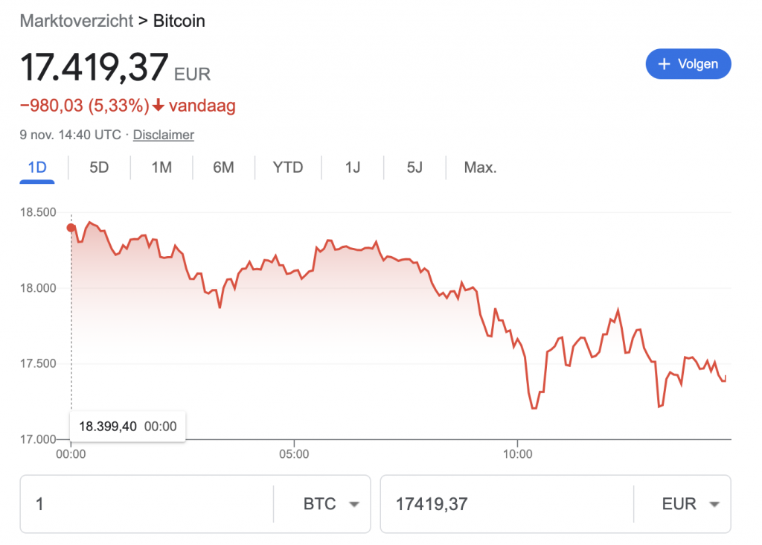Go to Marktoverzicht breadcrumb
This screenshot has width=762, height=545.
(x=75, y=20)
